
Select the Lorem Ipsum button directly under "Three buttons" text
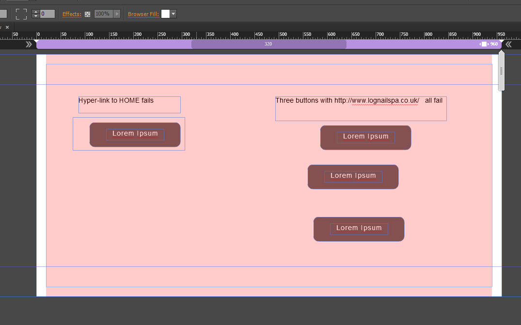pyautogui.click(x=365, y=138)
